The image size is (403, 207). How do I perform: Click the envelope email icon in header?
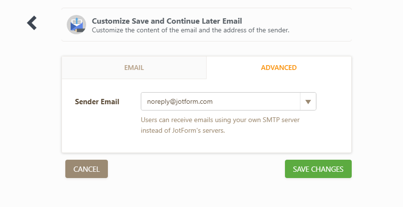[76, 25]
